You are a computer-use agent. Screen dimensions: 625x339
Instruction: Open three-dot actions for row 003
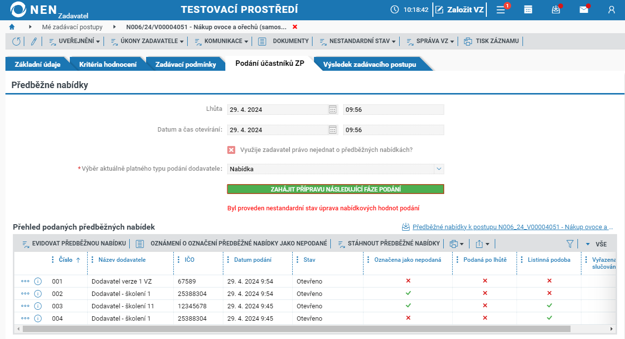[25, 306]
